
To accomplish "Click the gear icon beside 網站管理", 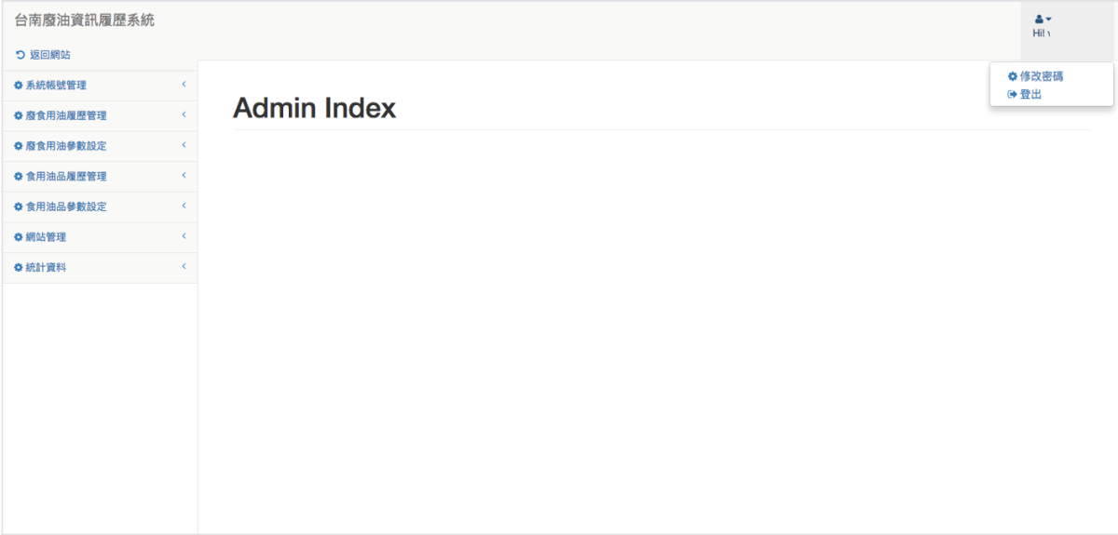I will click(19, 237).
